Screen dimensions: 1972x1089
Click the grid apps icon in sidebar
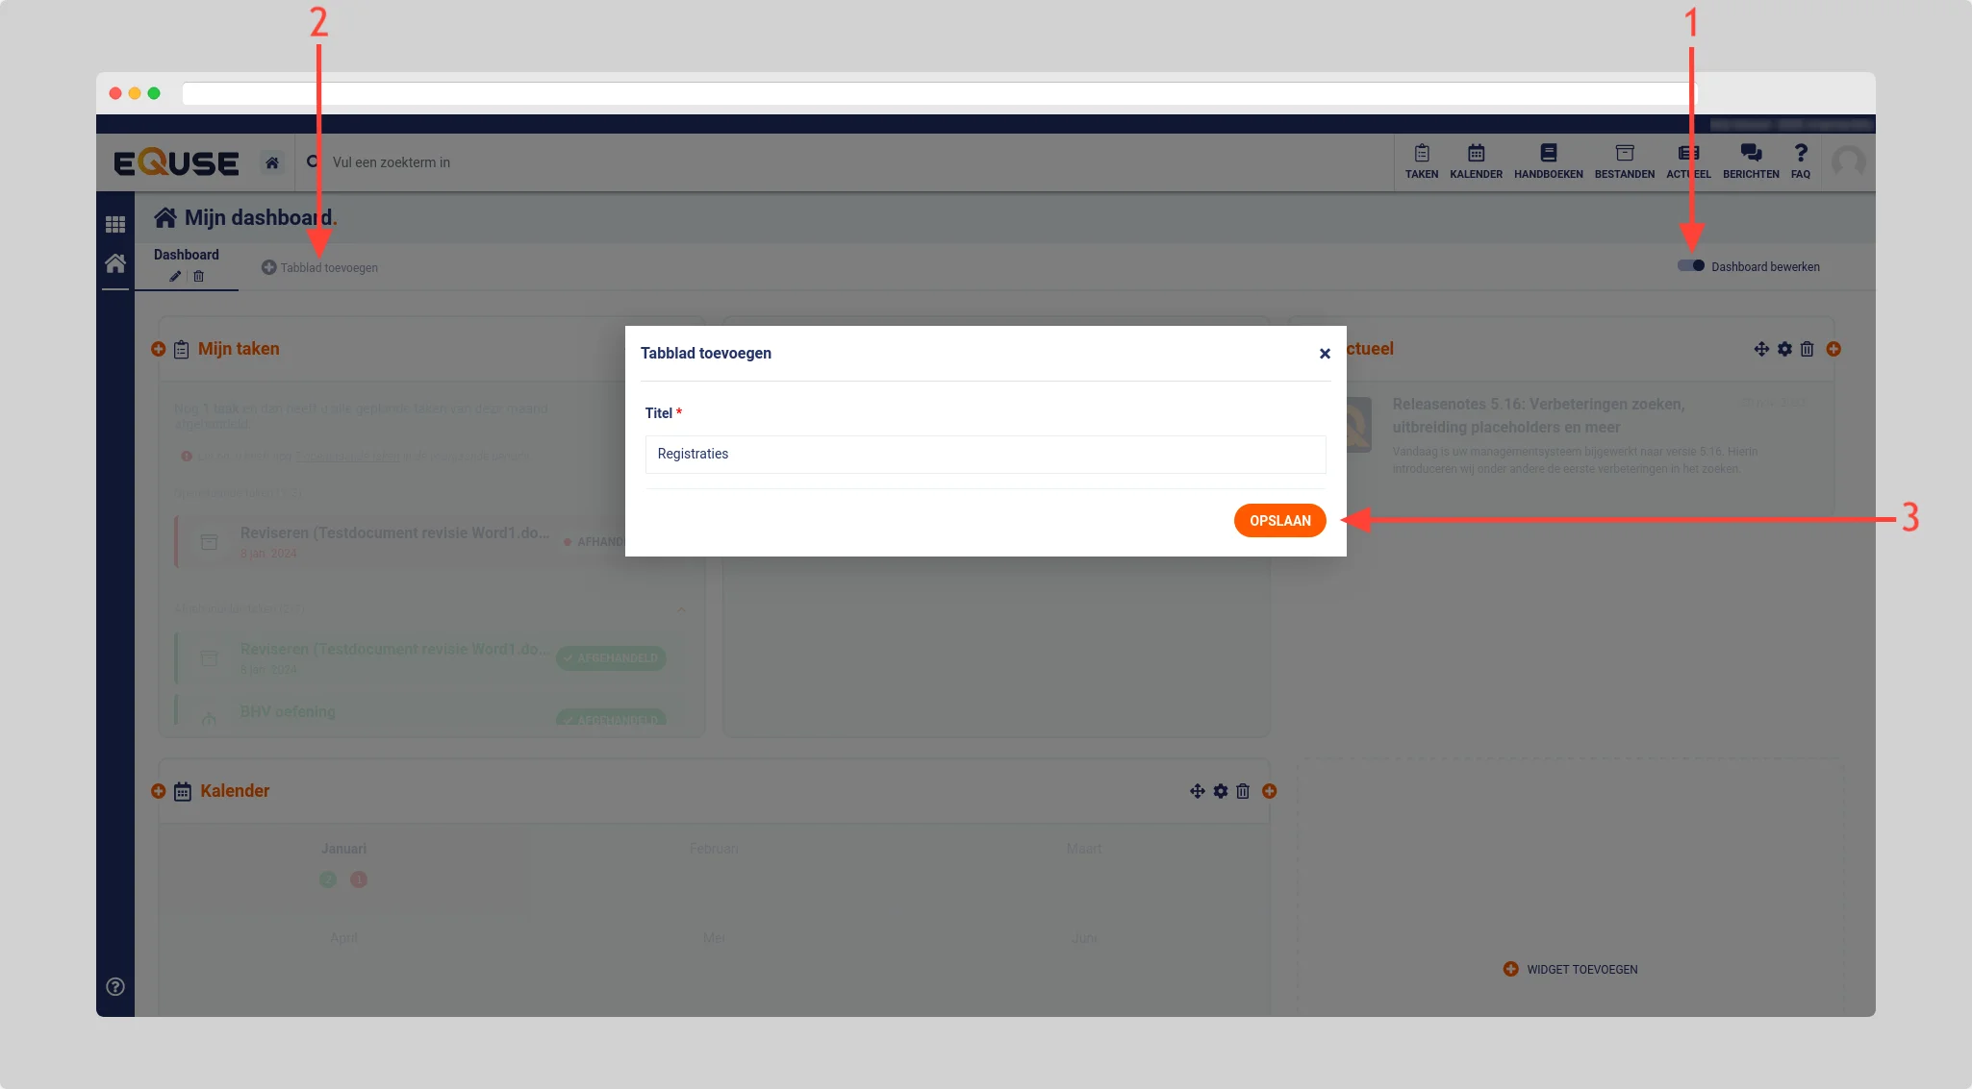coord(115,224)
